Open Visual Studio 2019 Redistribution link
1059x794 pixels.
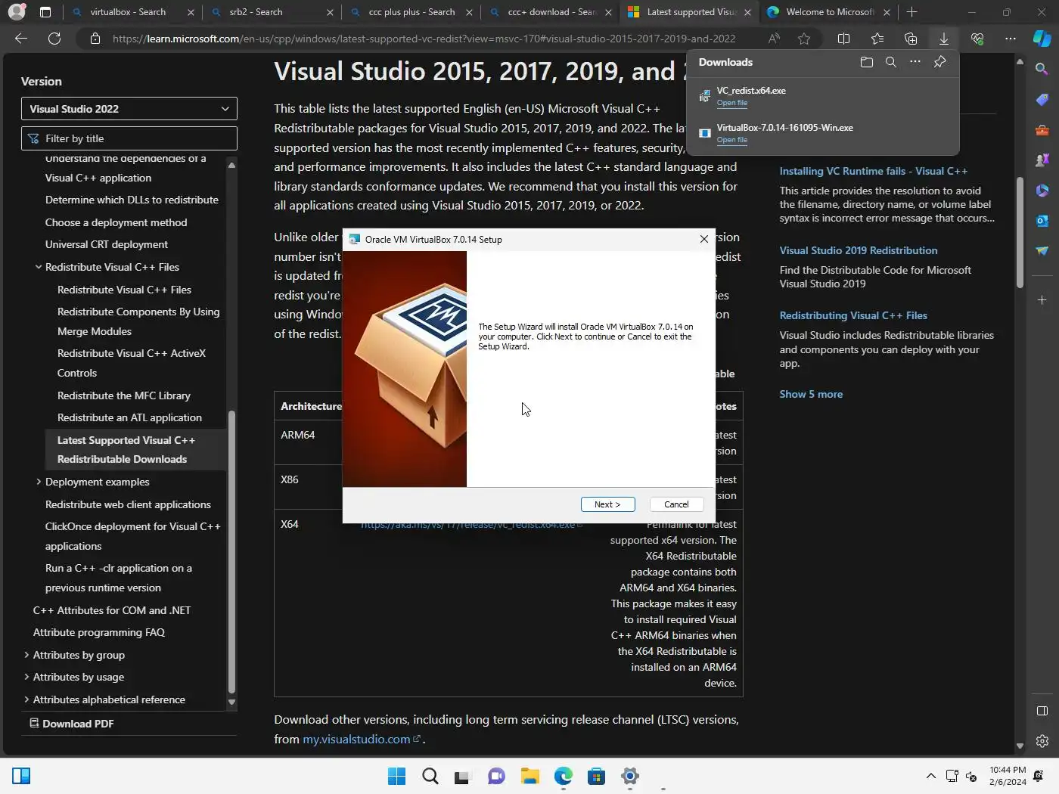click(858, 250)
